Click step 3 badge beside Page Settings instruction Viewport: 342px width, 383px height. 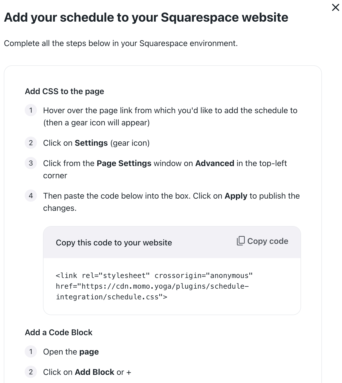(31, 163)
